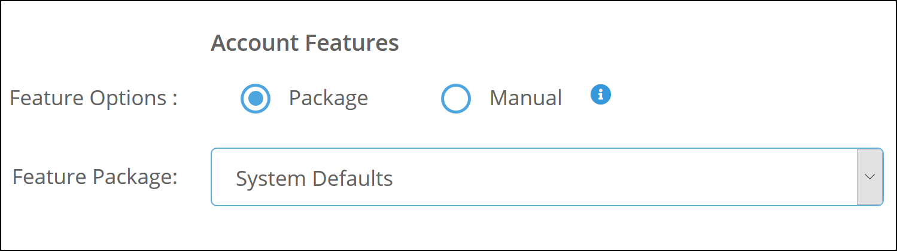Image resolution: width=897 pixels, height=251 pixels.
Task: Show feature options help via info icon
Action: [601, 94]
